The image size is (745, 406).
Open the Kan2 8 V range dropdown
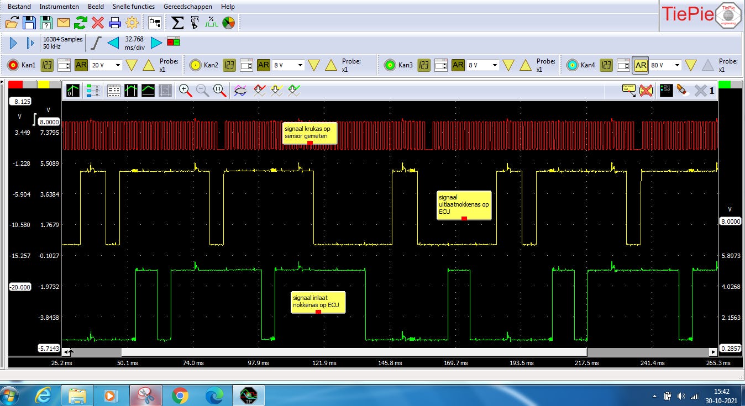click(x=300, y=65)
